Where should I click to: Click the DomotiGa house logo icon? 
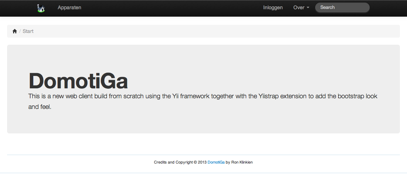tap(41, 8)
